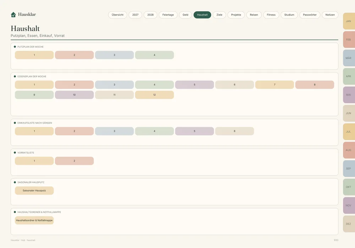Open Essensplan der Woche page 12
Image resolution: width=355 pixels, height=248 pixels.
154,95
